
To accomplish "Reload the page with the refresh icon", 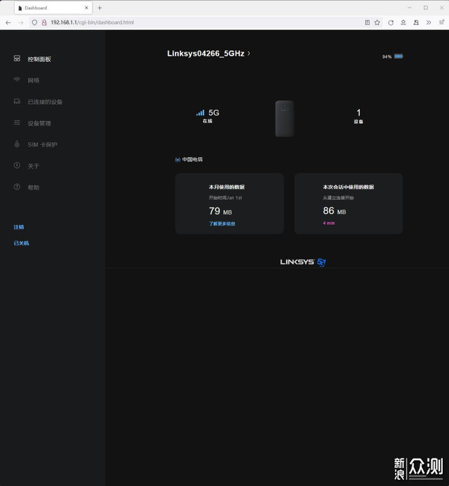I will point(391,22).
